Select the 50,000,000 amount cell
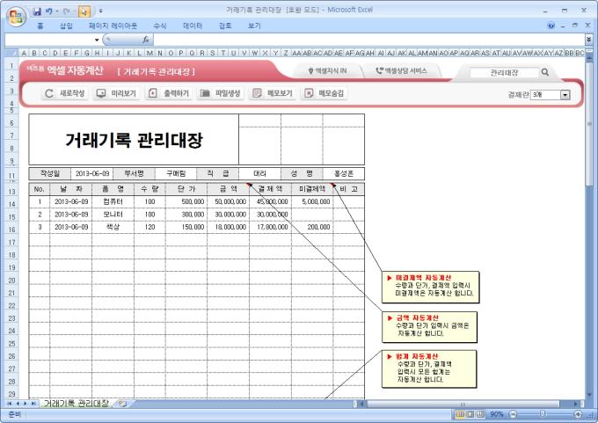The image size is (598, 423). (x=229, y=201)
